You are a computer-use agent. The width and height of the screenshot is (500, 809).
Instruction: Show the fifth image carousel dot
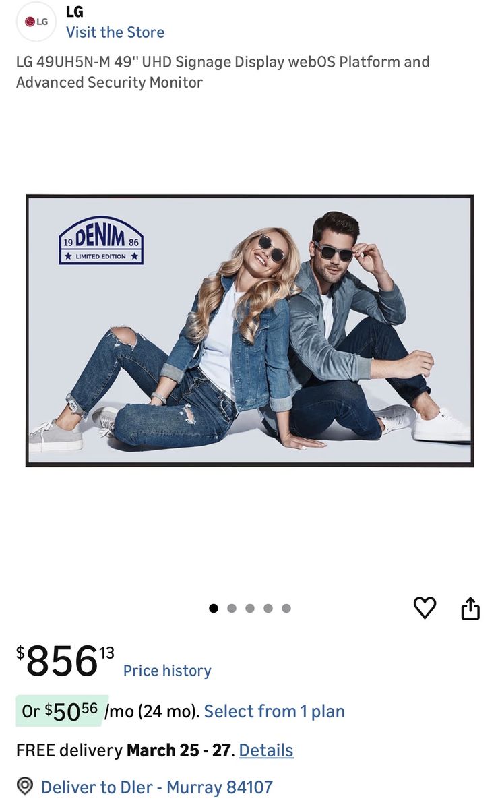click(x=286, y=608)
